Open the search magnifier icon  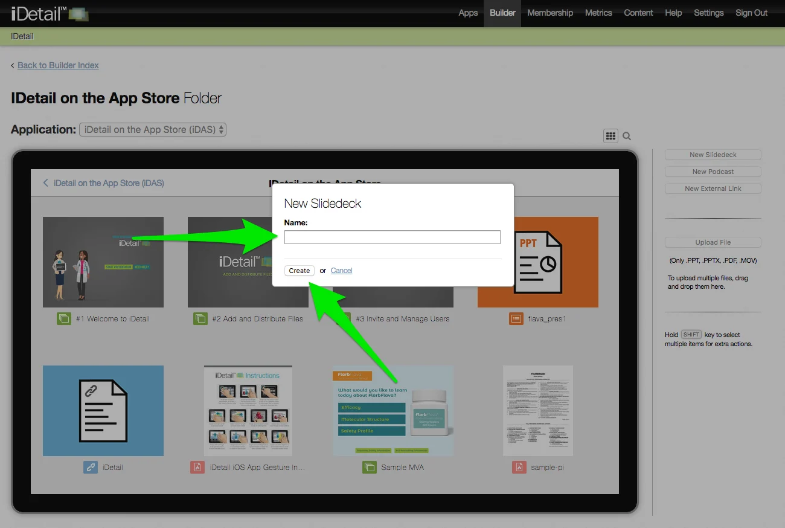click(x=627, y=136)
